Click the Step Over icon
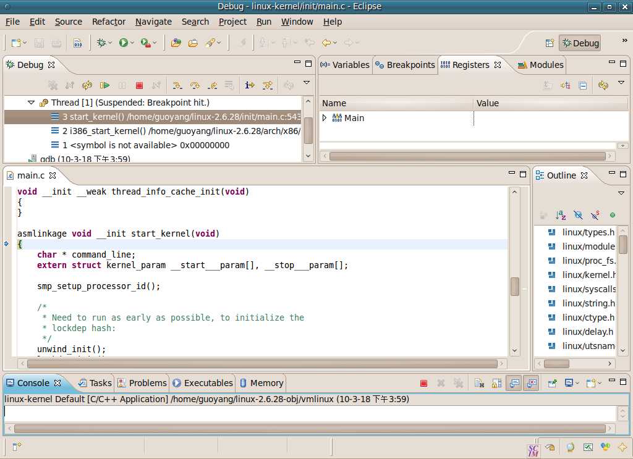633x459 pixels. [x=195, y=85]
